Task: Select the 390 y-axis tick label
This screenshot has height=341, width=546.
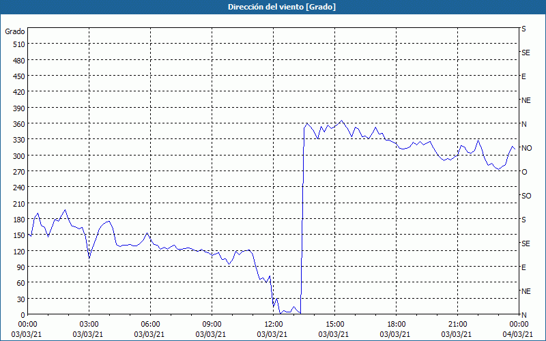Action: pos(19,108)
